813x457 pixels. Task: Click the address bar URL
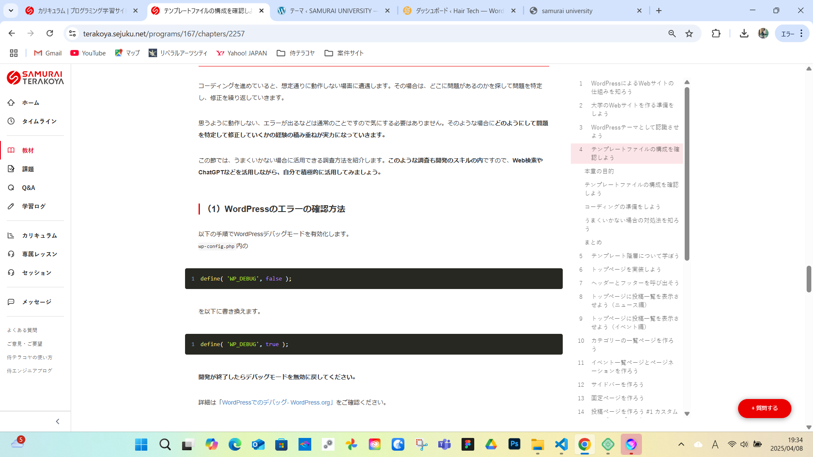click(x=163, y=33)
